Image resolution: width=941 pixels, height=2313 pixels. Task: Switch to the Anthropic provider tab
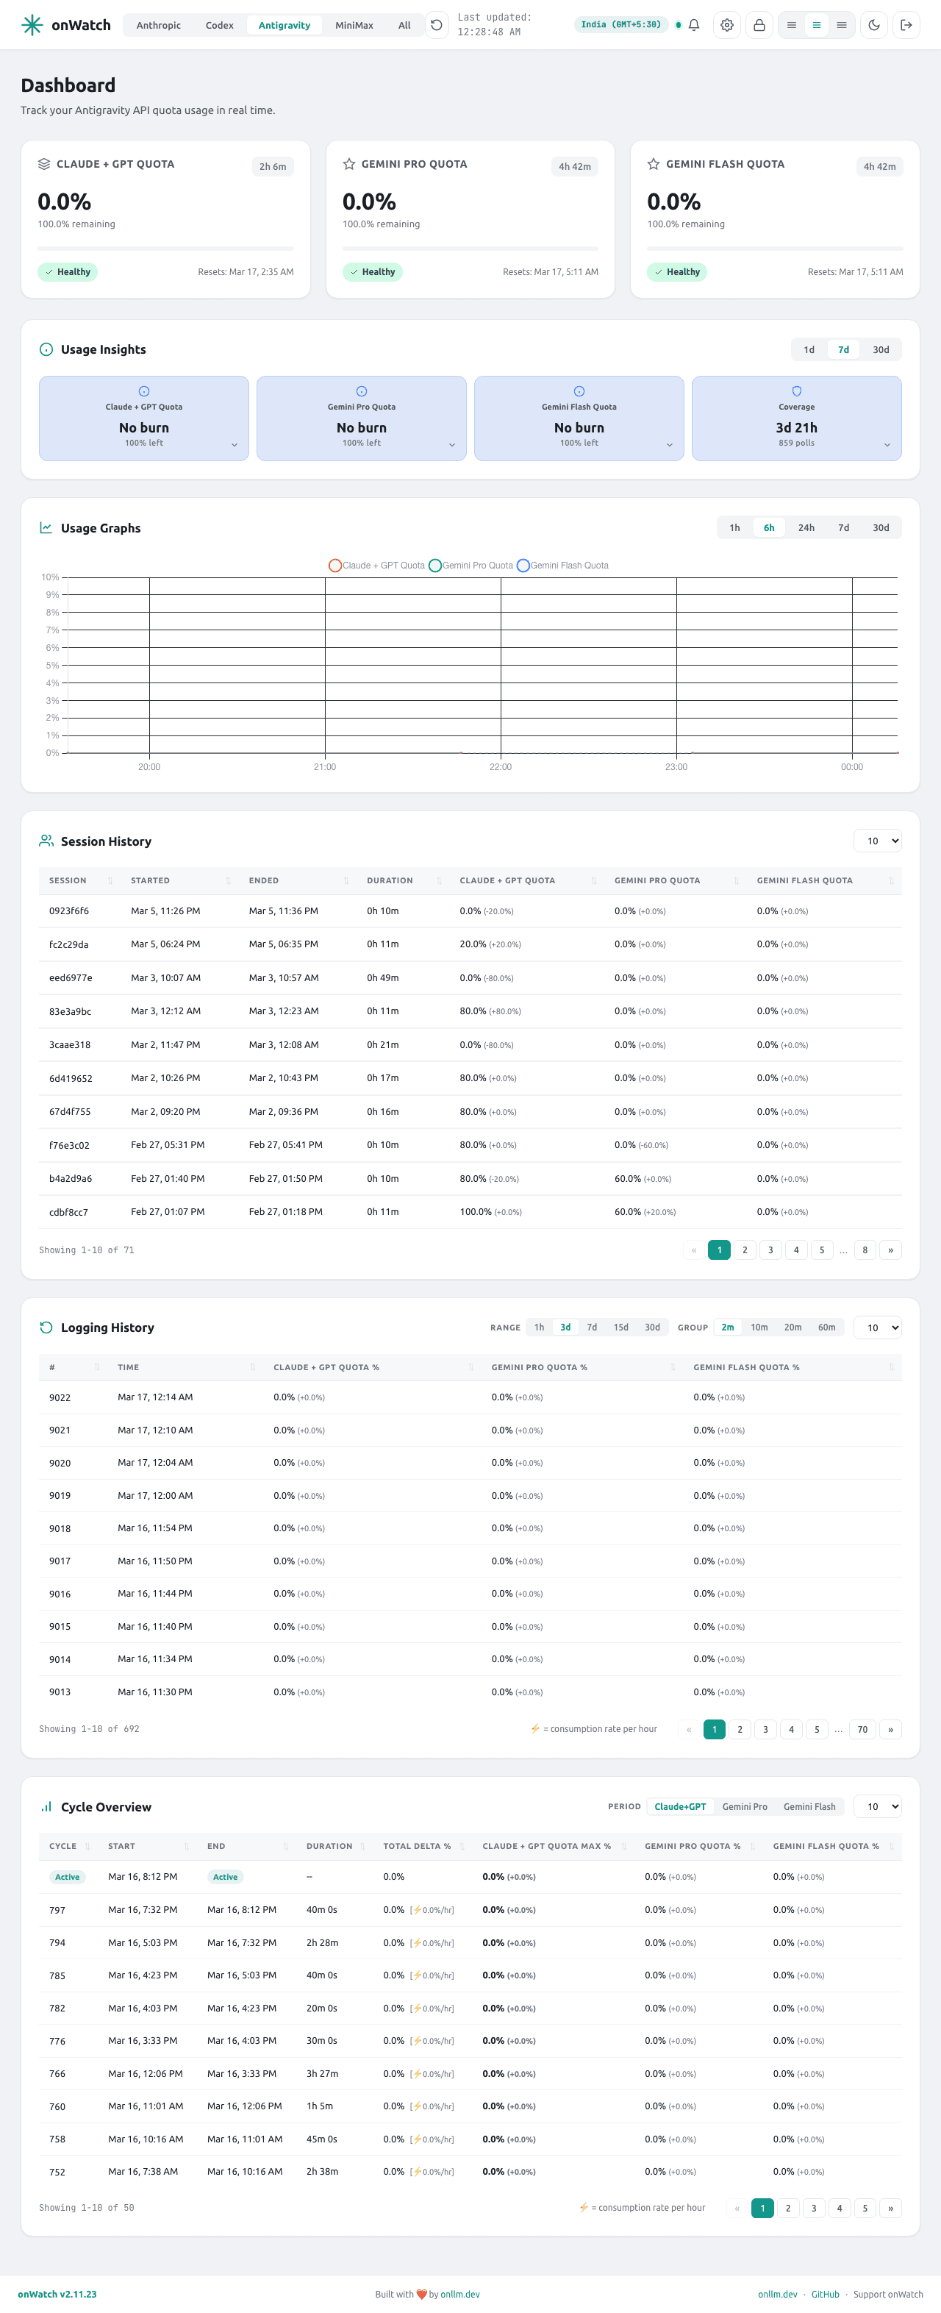(x=159, y=25)
